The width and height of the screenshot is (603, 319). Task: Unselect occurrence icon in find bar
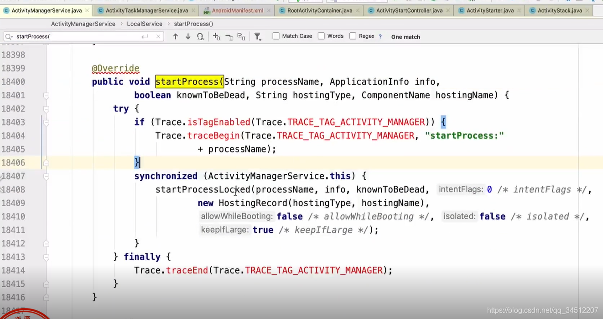(229, 36)
